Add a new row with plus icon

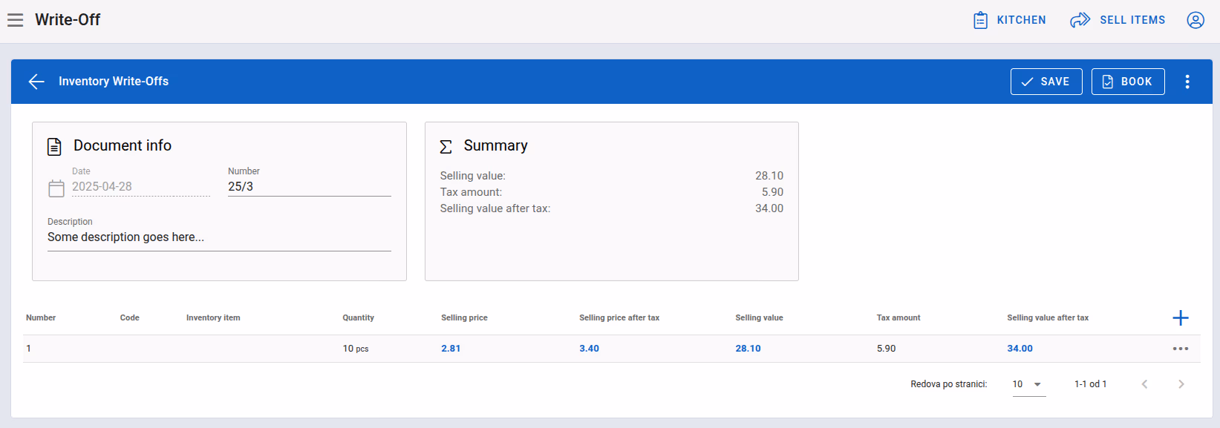click(1181, 317)
